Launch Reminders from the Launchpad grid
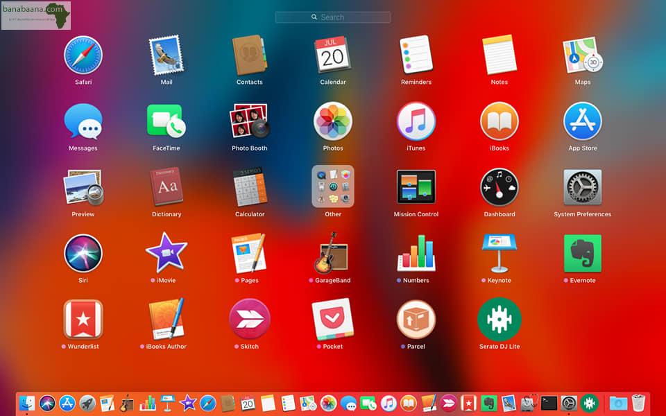Viewport: 666px width, 416px height. point(416,55)
